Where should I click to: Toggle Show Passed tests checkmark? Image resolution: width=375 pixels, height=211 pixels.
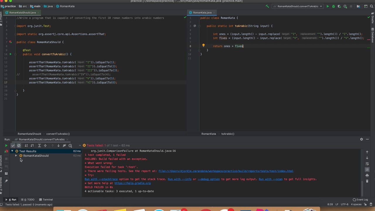coord(13,145)
